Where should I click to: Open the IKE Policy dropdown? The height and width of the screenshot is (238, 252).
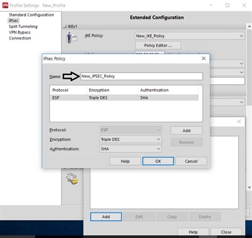click(190, 36)
